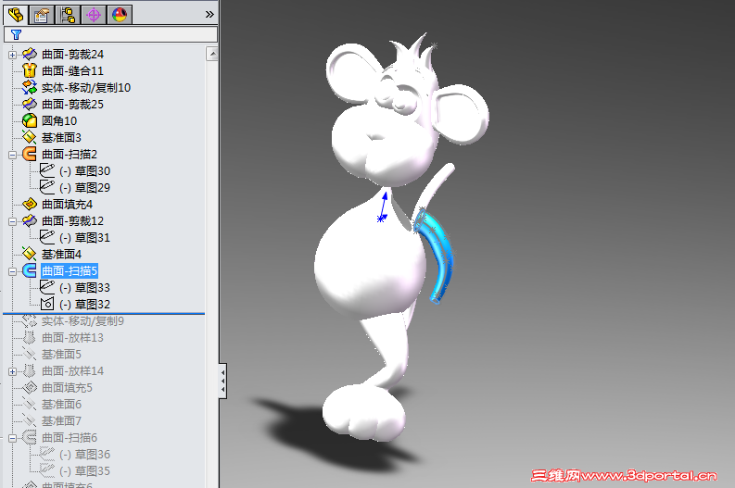The height and width of the screenshot is (488, 735).
Task: Select the 曲面填充4 feature label
Action: [67, 205]
